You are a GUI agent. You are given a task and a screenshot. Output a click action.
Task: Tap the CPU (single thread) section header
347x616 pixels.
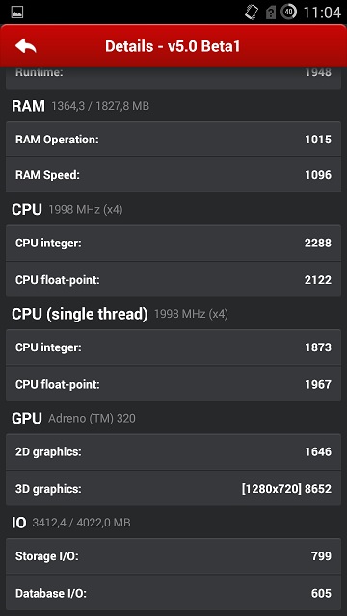pos(120,314)
